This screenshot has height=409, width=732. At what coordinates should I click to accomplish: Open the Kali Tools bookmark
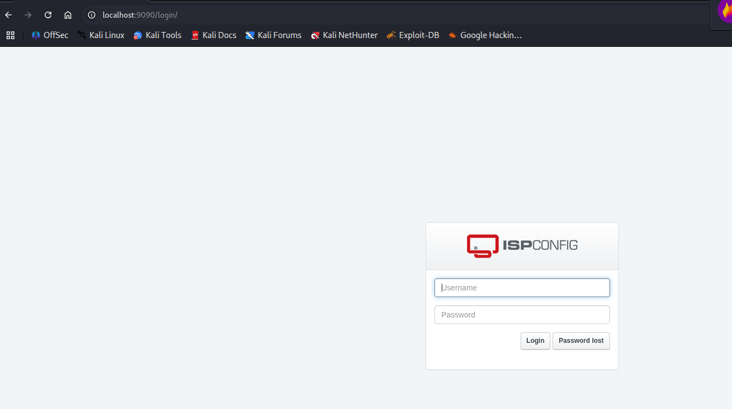click(x=157, y=35)
